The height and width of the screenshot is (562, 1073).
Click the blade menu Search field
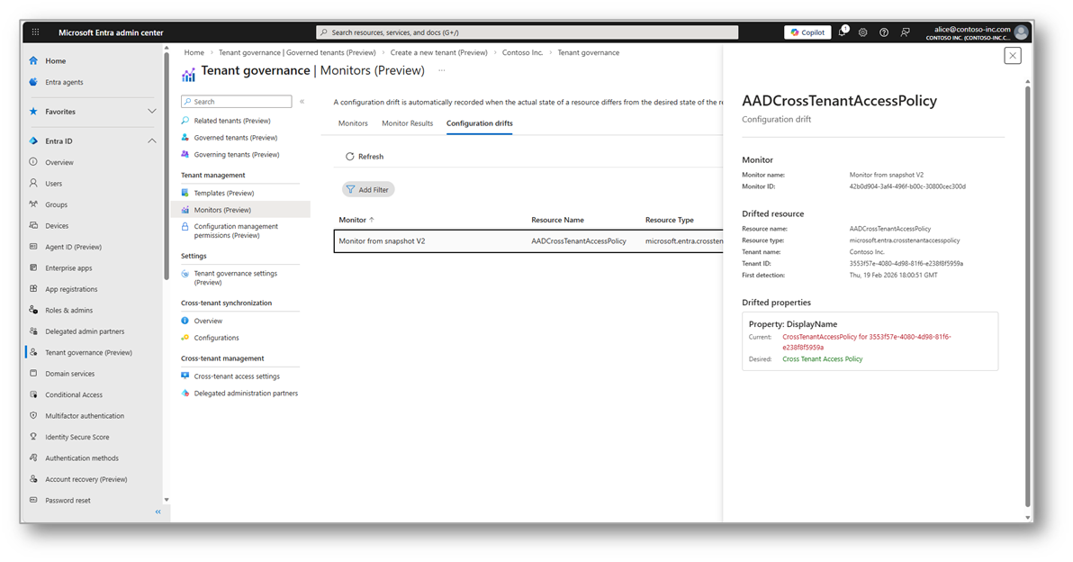(237, 101)
